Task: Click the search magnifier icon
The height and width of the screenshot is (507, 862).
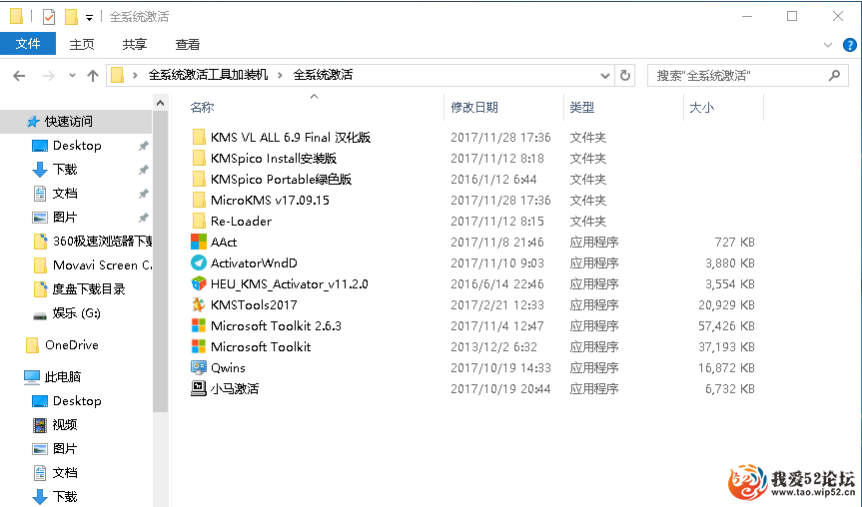Action: pos(834,75)
